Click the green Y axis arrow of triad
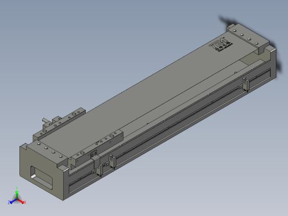Viewport: 288px width, 216px height. click(x=17, y=194)
